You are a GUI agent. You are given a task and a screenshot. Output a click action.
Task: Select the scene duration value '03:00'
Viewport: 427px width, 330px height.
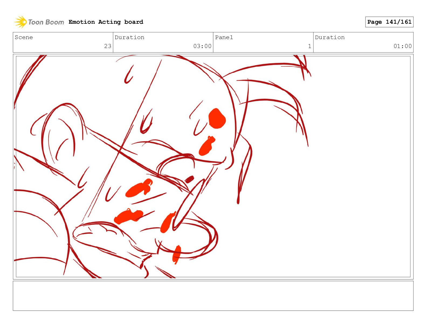[202, 46]
